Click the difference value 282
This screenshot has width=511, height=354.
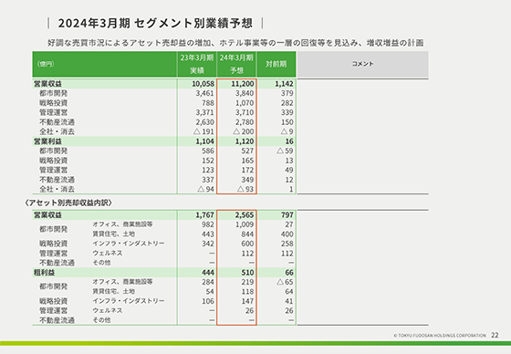pyautogui.click(x=287, y=103)
